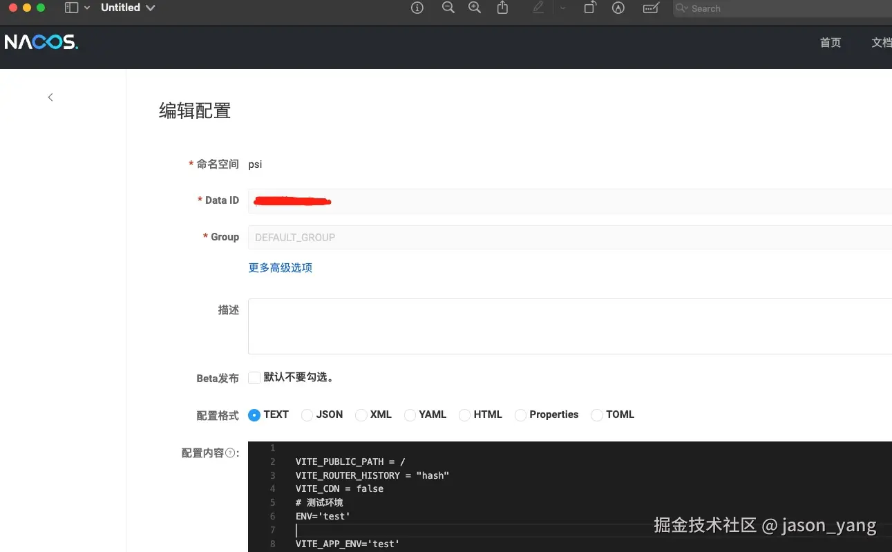Select the XML format radio button

pos(361,415)
